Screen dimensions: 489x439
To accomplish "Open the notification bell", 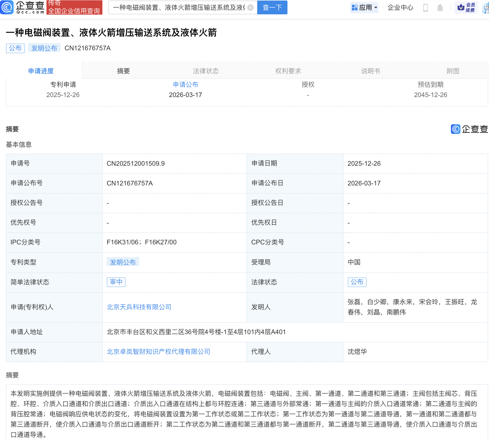I will [440, 8].
